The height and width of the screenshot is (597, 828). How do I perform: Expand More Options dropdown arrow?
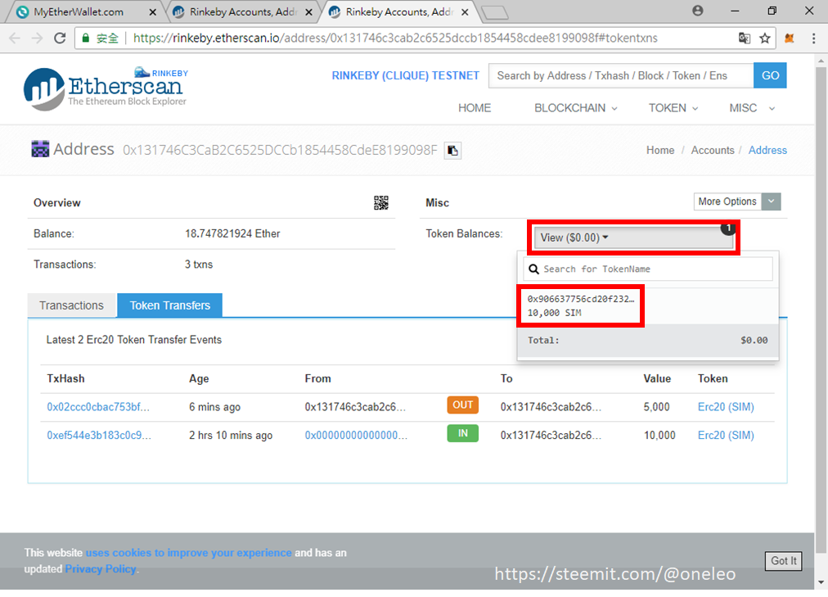pyautogui.click(x=771, y=201)
